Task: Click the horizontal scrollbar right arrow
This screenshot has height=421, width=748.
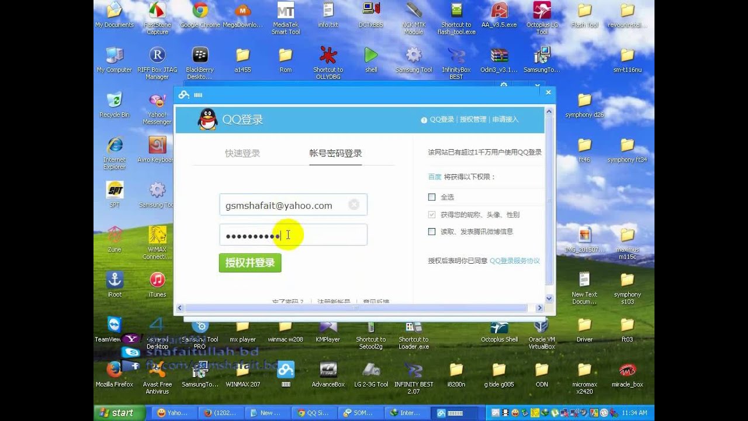Action: 540,308
